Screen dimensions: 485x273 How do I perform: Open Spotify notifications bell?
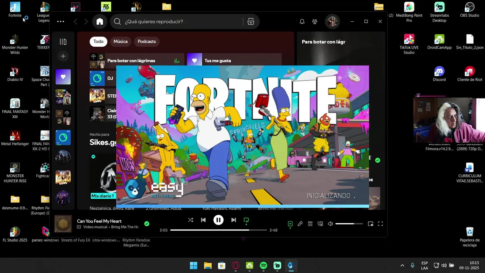click(302, 22)
